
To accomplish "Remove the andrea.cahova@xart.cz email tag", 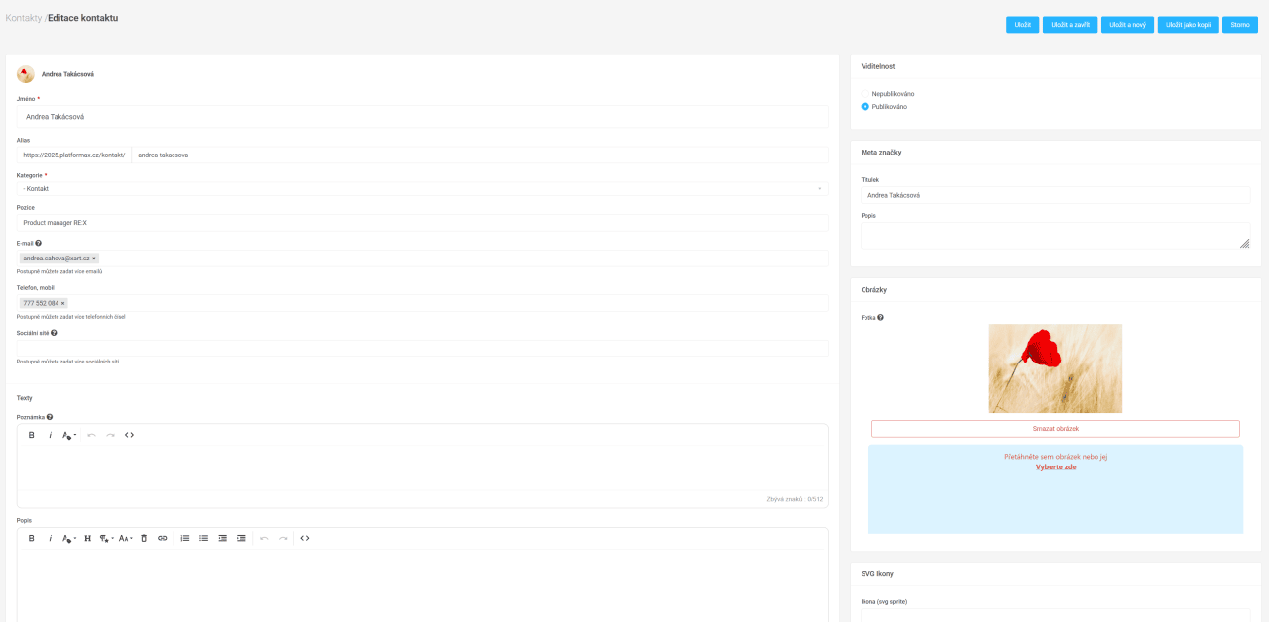I will [94, 259].
